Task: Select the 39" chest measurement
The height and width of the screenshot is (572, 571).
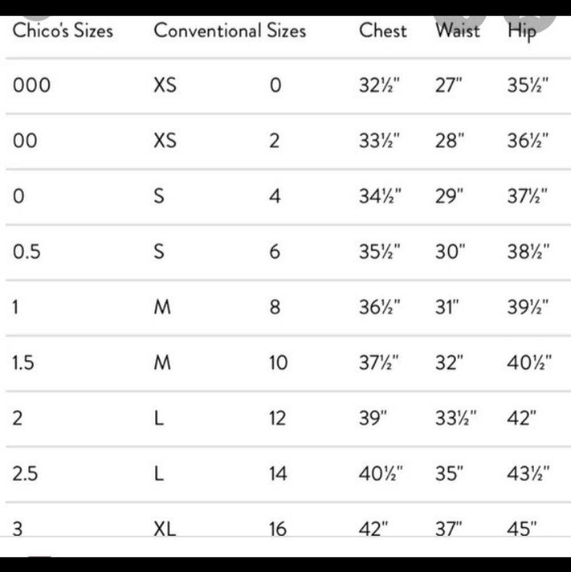Action: (x=373, y=418)
